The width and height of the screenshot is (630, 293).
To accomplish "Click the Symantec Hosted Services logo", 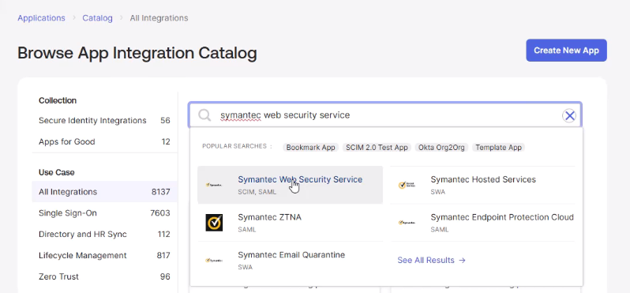I will (x=407, y=185).
